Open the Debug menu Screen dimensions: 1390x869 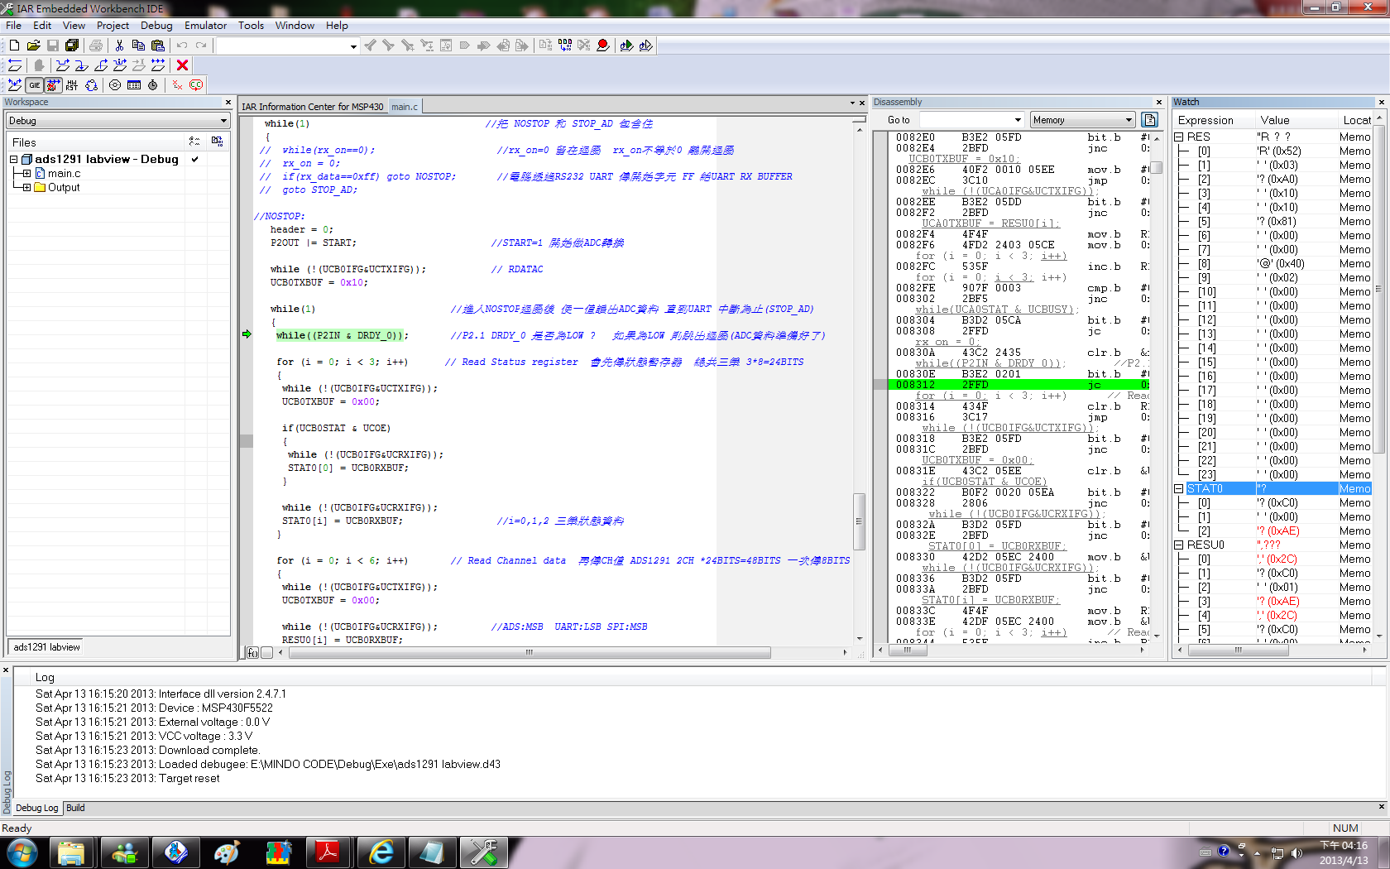[x=156, y=26]
